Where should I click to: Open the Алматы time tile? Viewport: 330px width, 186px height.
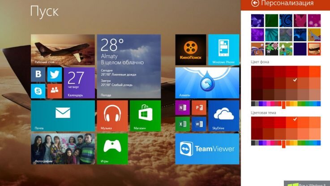(207, 83)
